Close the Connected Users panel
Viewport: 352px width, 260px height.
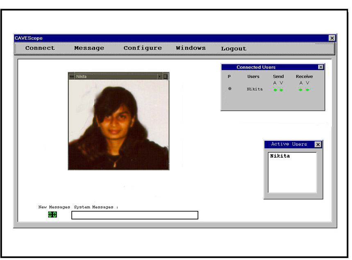pos(321,67)
